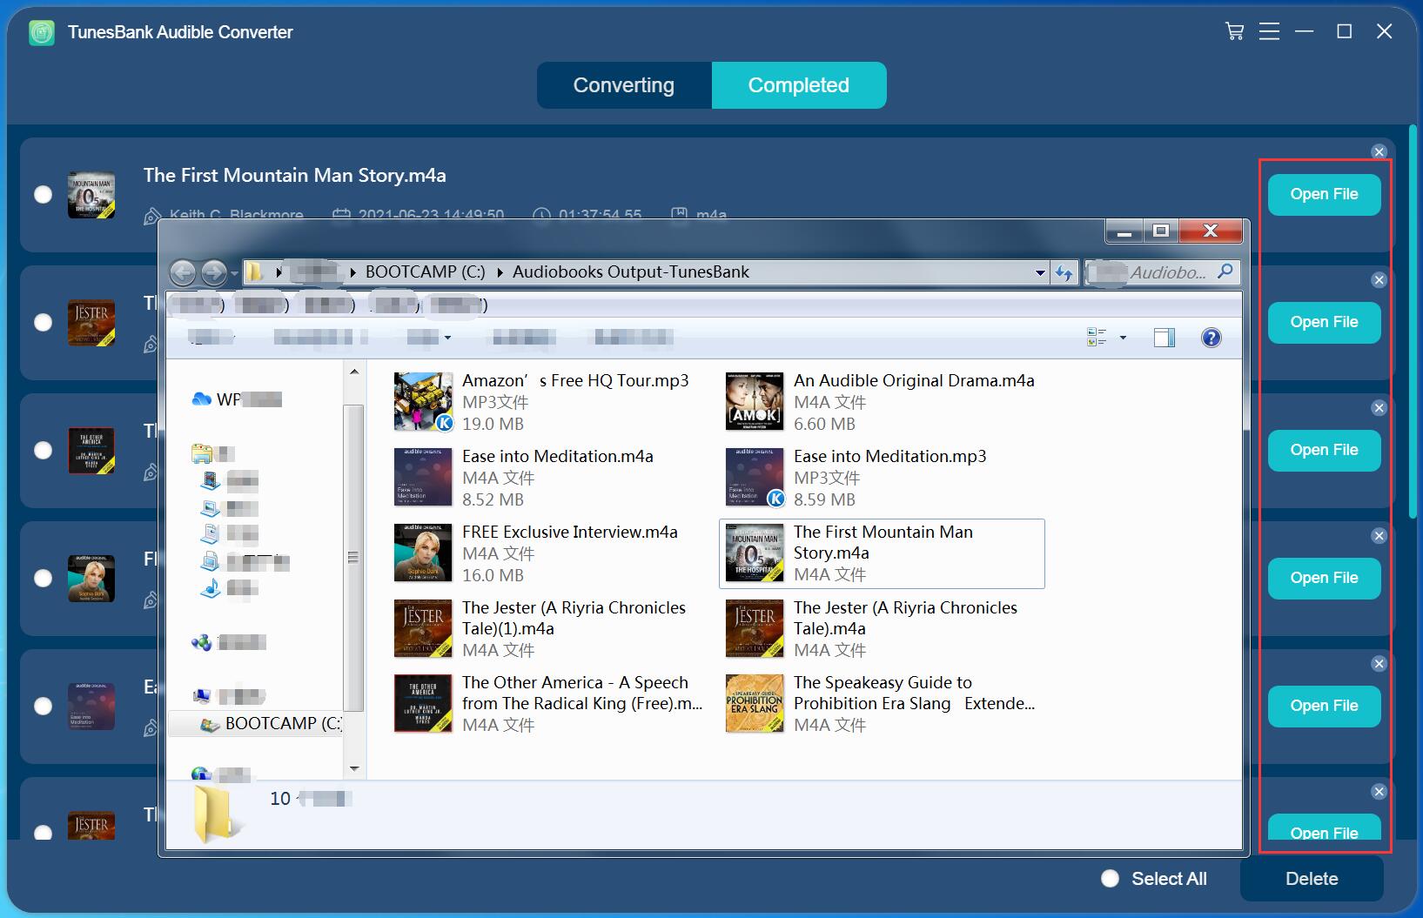Image resolution: width=1423 pixels, height=918 pixels.
Task: Click Open File in the second list row
Action: [1324, 322]
